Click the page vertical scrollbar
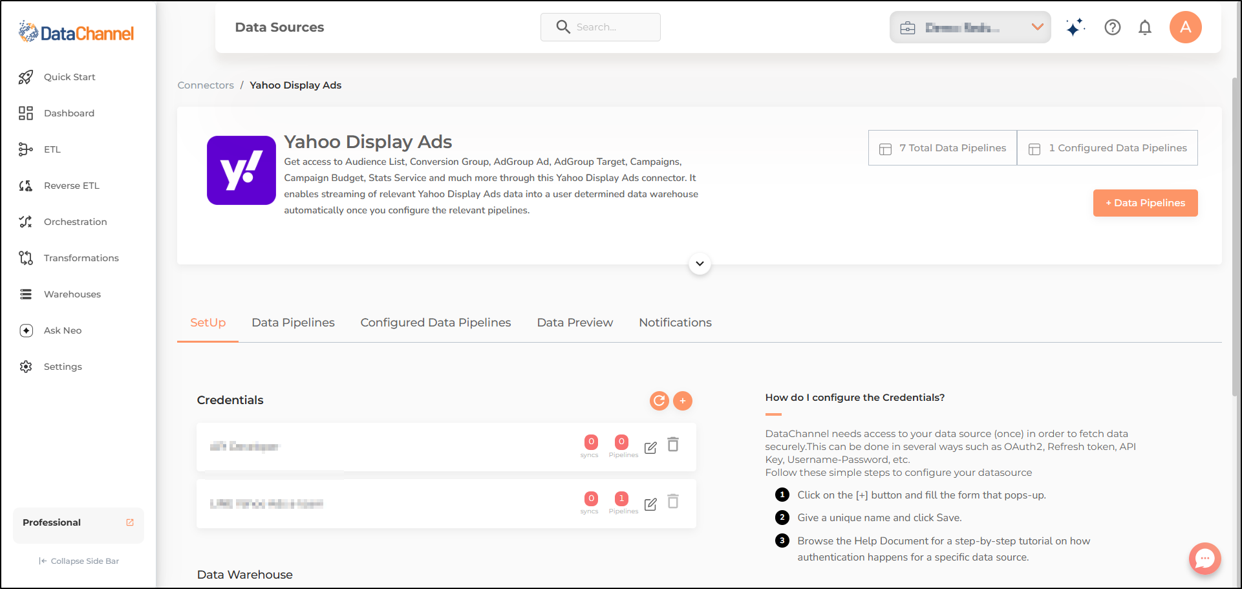Viewport: 1242px width, 589px height. pos(1236,236)
